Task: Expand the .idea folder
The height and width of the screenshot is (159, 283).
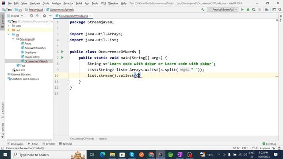Action: 8,26
